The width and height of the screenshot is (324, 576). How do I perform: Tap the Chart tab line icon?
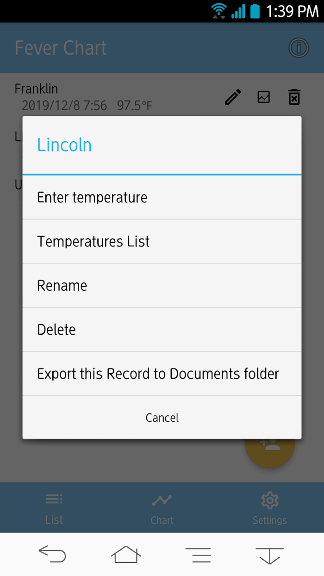(x=162, y=500)
